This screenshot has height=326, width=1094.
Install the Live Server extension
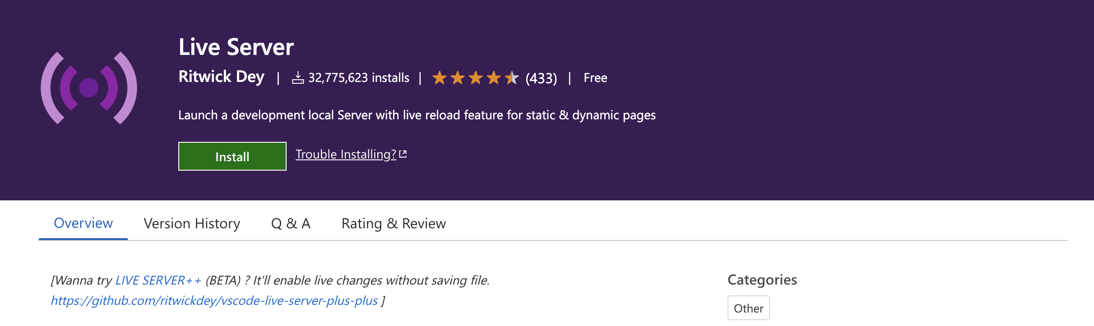[x=232, y=156]
